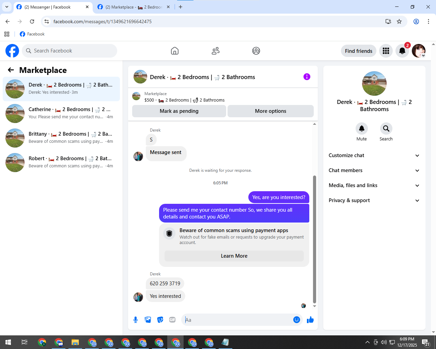This screenshot has height=349, width=436.
Task: Attach a photo with image icon
Action: point(148,320)
